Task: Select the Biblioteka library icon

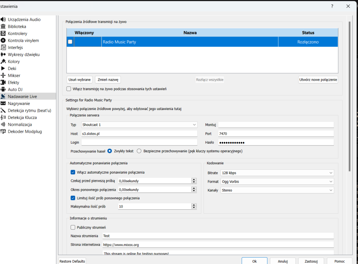Action: click(3, 26)
